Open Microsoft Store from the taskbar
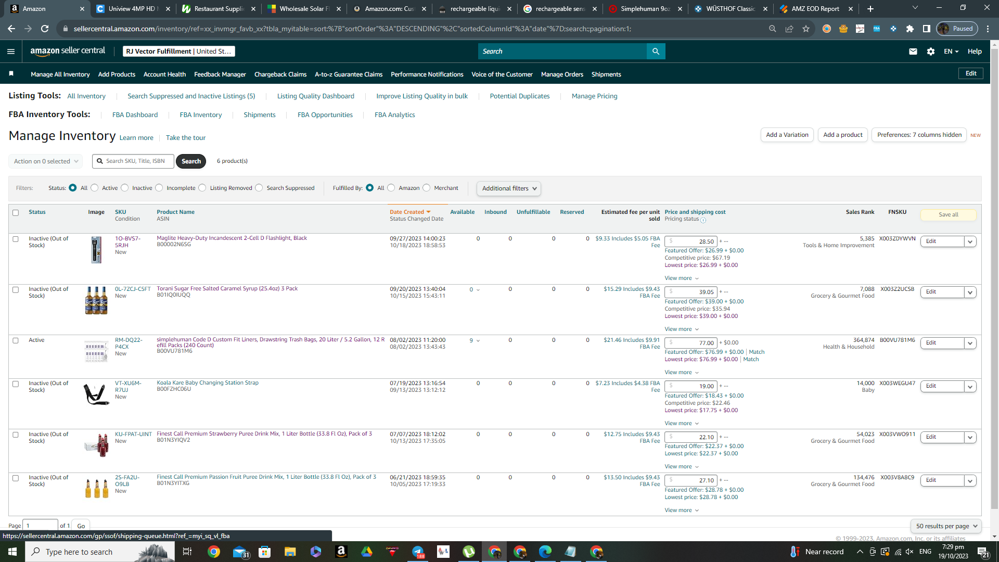 [265, 552]
